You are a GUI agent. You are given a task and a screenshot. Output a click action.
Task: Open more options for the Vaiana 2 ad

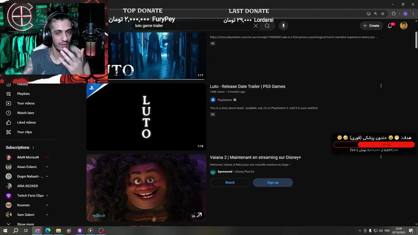pyautogui.click(x=381, y=157)
